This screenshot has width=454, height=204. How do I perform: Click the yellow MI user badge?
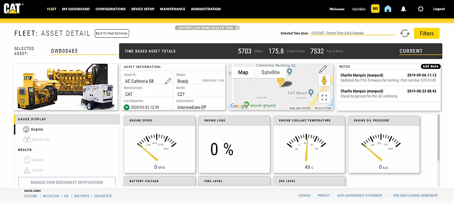coord(375,9)
